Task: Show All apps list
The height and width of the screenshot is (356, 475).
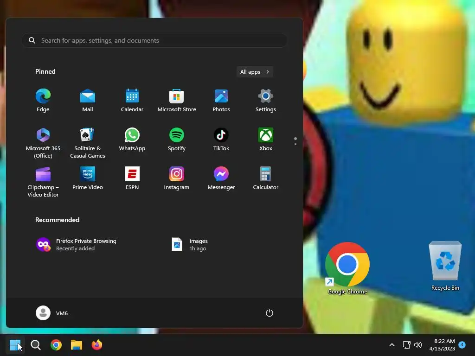Action: click(255, 72)
